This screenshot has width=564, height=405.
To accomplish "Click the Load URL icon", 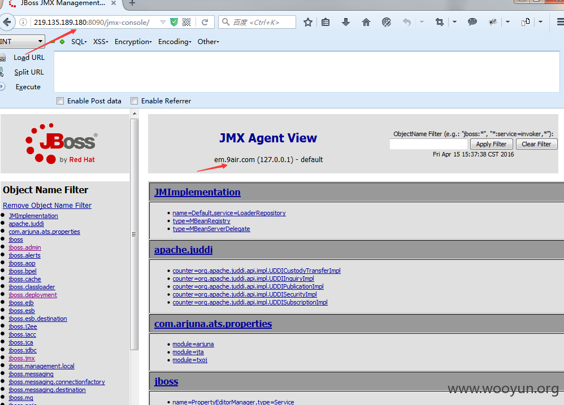I will pyautogui.click(x=2, y=58).
